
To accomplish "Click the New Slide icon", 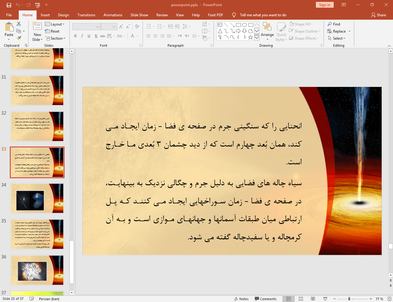I will pos(37,27).
